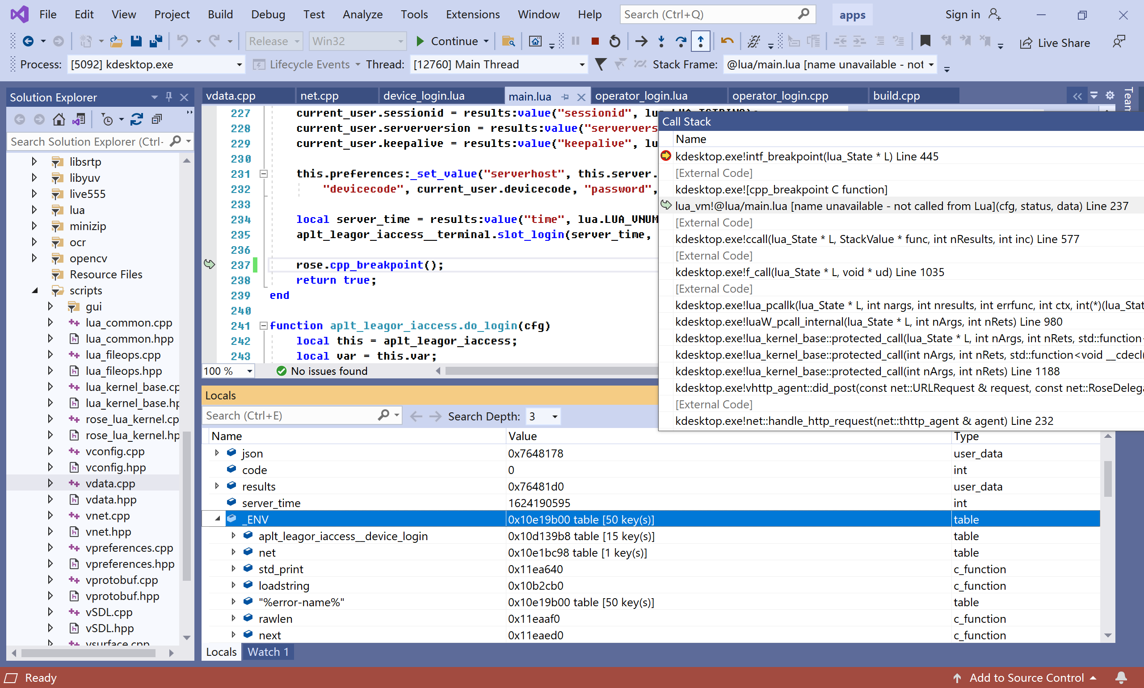Click Step Backward orange arrow icon

pos(727,41)
